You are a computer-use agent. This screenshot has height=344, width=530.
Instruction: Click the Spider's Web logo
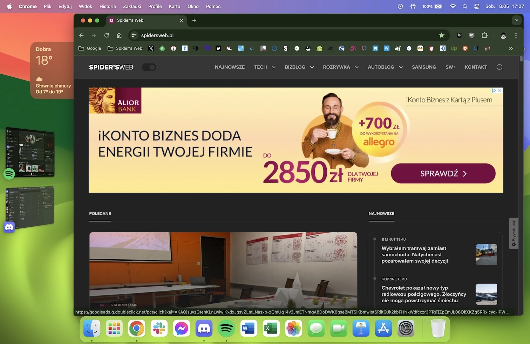point(111,67)
